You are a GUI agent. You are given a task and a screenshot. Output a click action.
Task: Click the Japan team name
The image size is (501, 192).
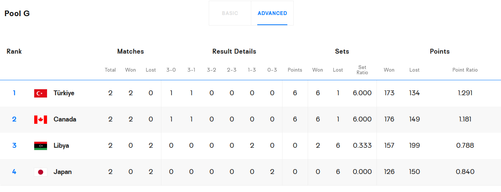[x=62, y=172]
